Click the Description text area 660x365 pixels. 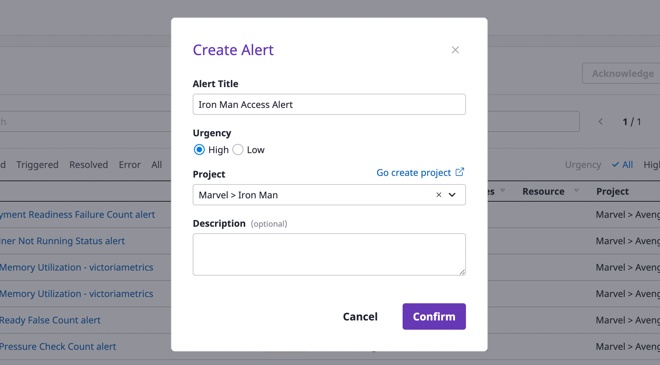pos(329,254)
